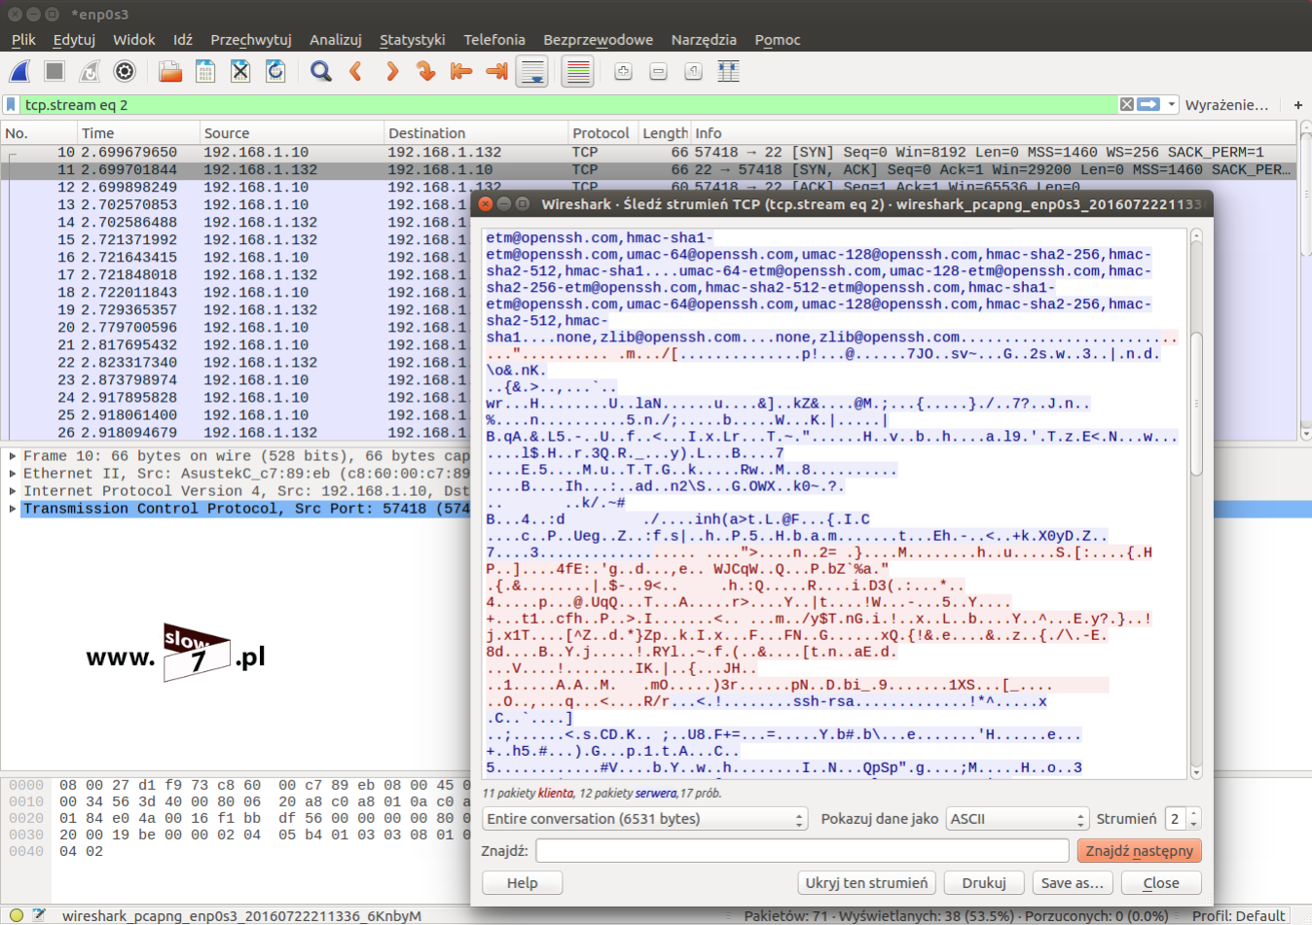Click the filter bookmark icon
1312x925 pixels.
coord(11,104)
